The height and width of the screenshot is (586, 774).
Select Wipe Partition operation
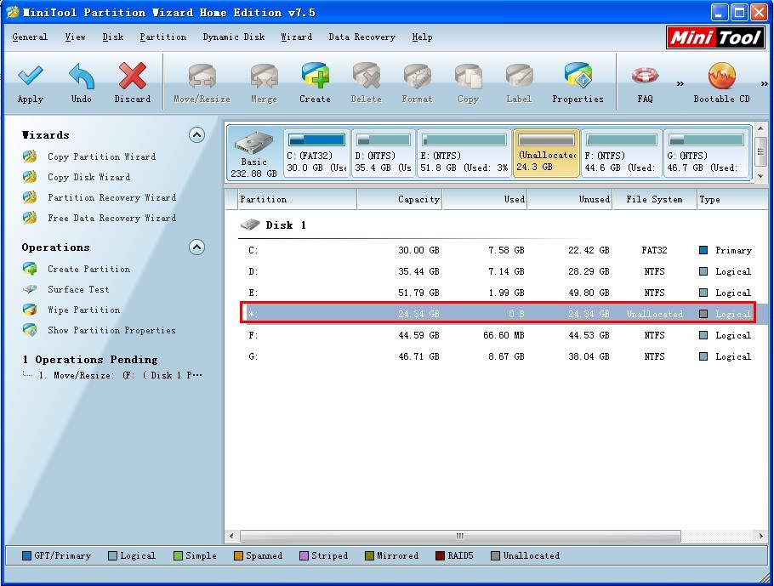(83, 310)
